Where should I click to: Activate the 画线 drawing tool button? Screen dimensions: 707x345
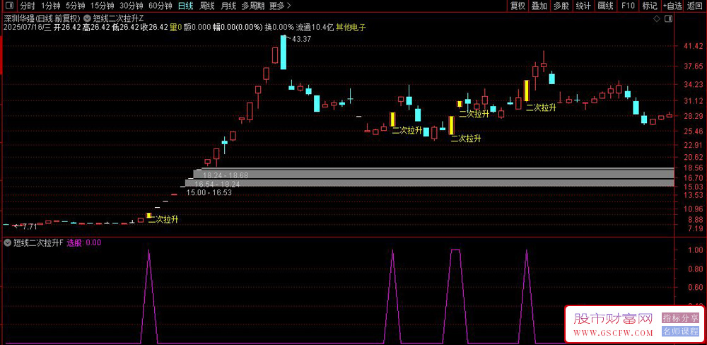[605, 6]
